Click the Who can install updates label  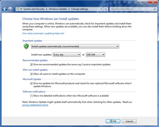point(35,70)
